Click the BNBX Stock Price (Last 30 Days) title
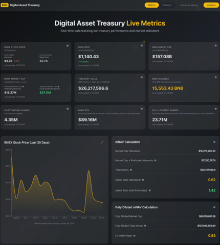 [x=27, y=142]
